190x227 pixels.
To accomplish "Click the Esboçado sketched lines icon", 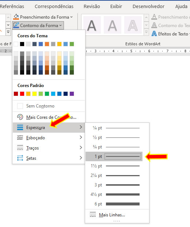I will coord(20,137).
